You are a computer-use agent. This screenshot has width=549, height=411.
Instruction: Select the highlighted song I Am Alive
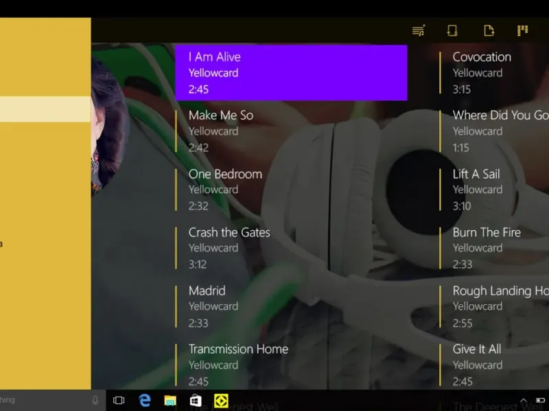coord(291,73)
